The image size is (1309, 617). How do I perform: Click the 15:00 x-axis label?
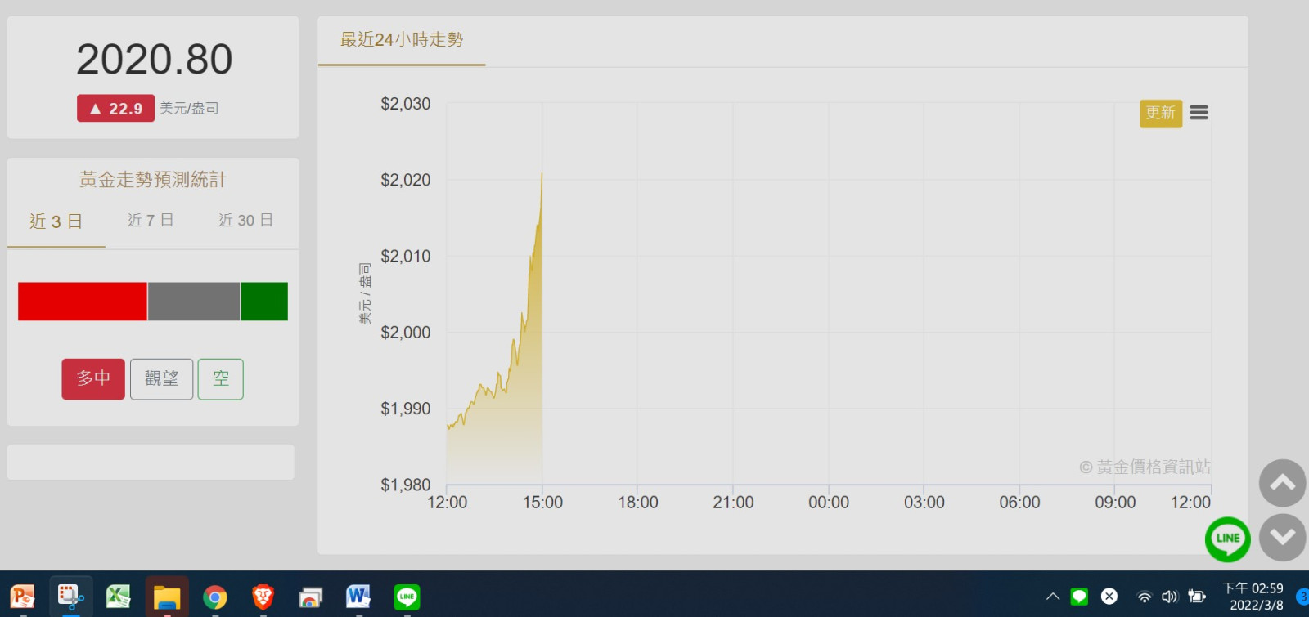pos(542,503)
